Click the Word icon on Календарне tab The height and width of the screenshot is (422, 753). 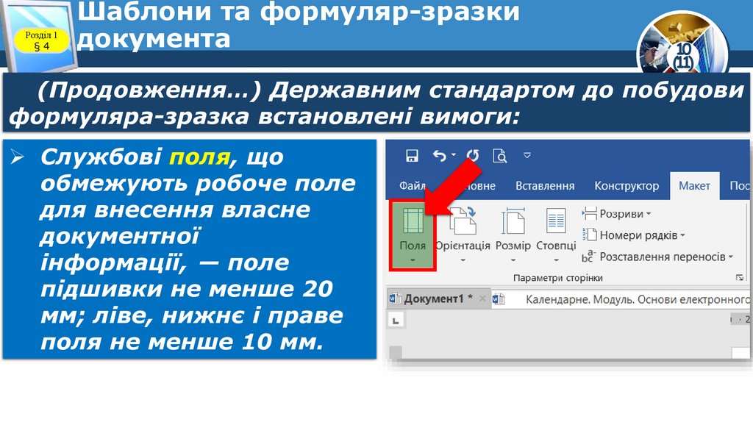499,299
